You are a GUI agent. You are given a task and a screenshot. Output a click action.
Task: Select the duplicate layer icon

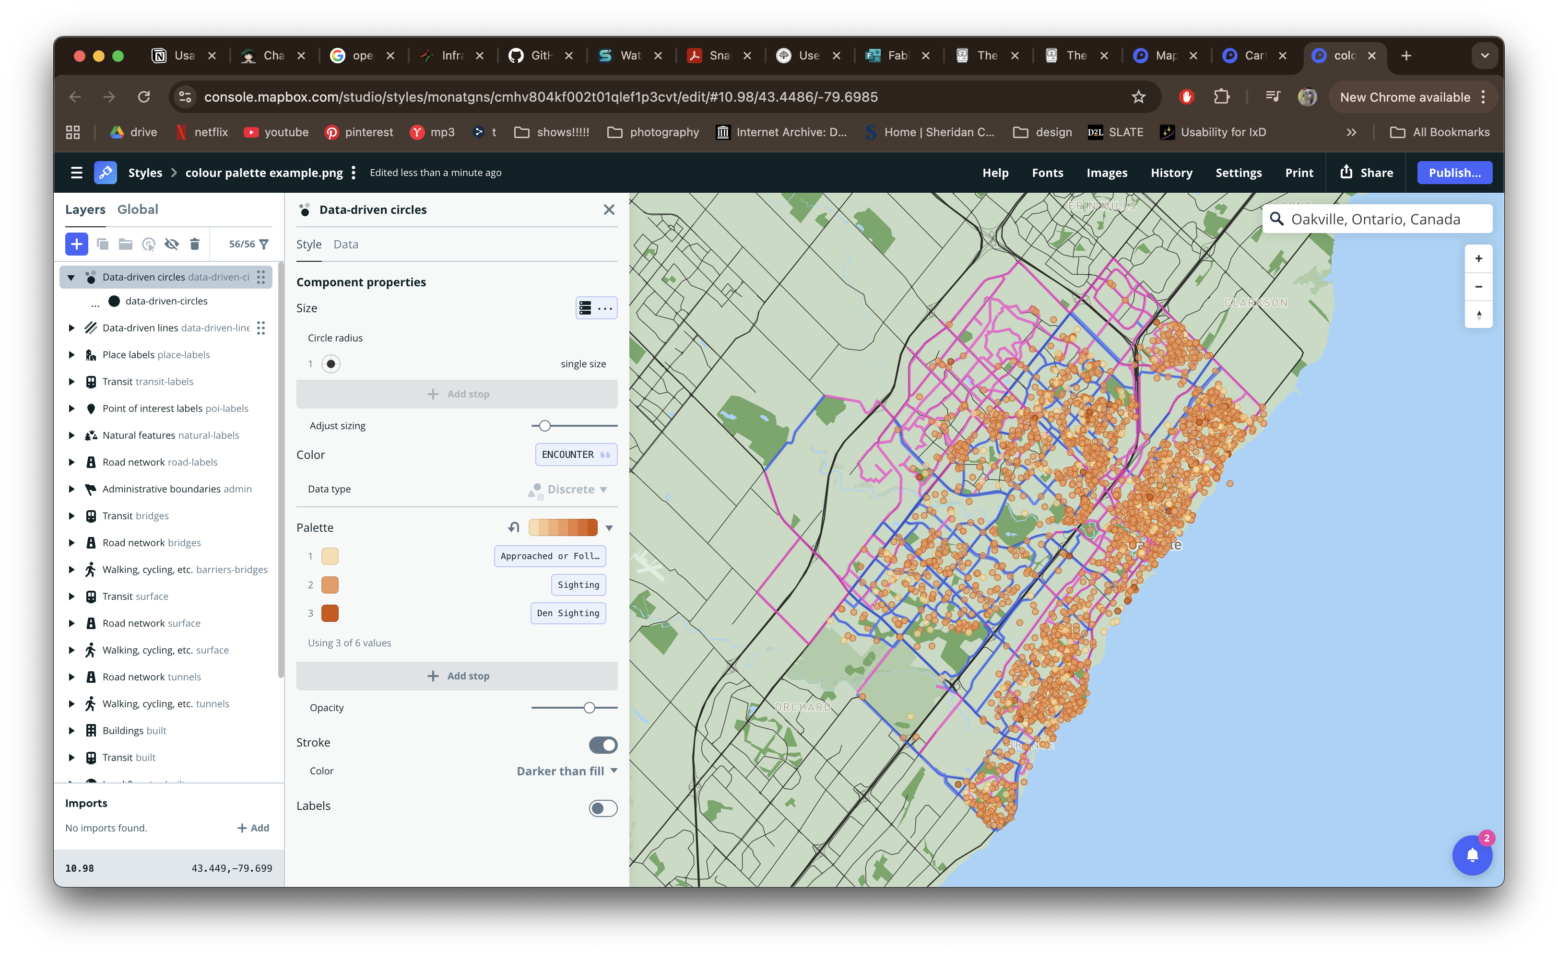pos(103,244)
